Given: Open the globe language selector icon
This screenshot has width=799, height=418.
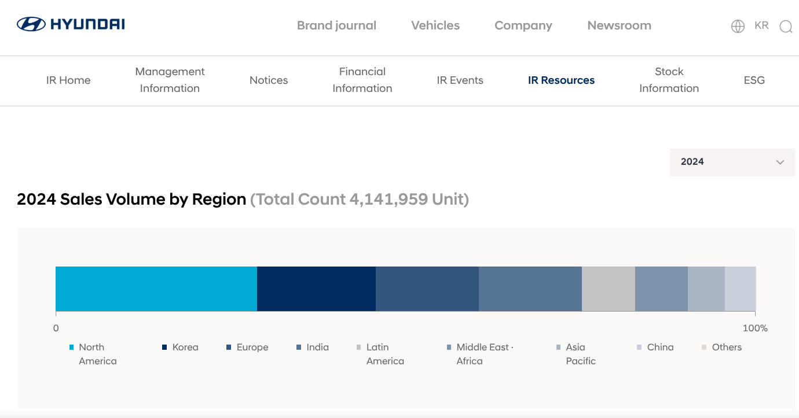Looking at the screenshot, I should (738, 26).
